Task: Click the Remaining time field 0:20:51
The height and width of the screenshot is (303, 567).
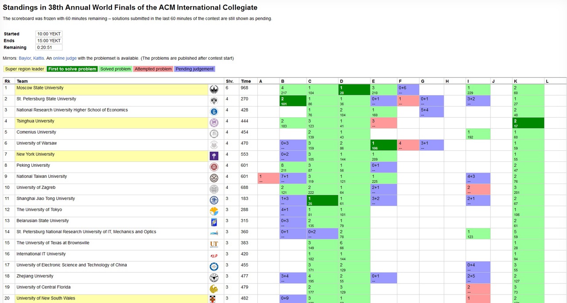Action: point(49,47)
